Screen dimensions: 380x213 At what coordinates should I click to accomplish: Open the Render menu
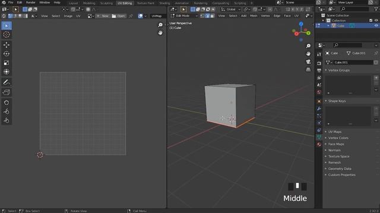coord(30,2)
